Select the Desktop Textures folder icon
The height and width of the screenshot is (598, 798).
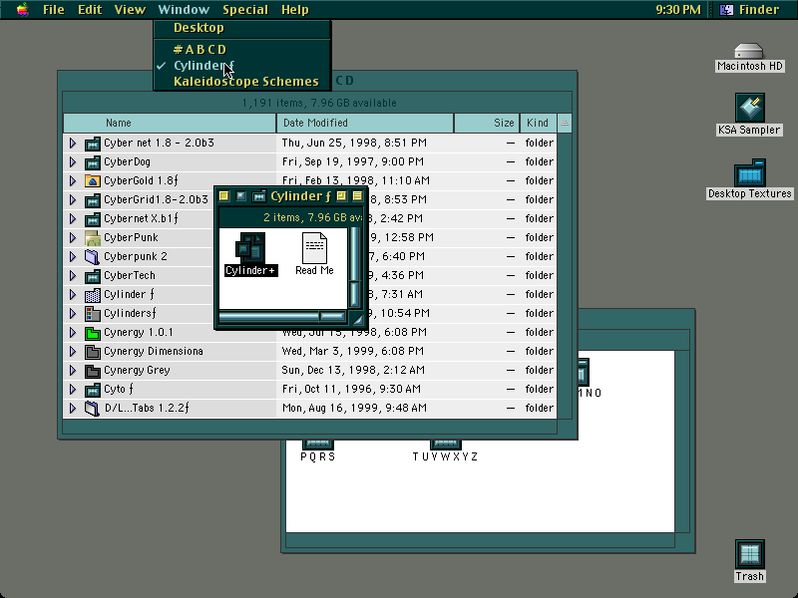click(x=750, y=172)
